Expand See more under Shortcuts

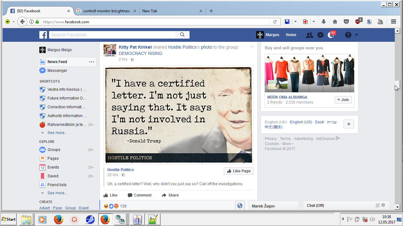pyautogui.click(x=57, y=133)
